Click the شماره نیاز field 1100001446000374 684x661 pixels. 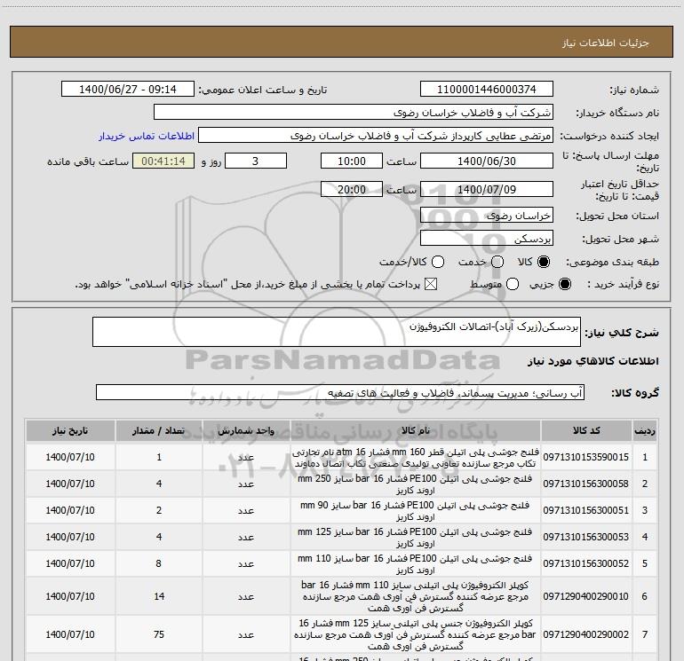487,89
